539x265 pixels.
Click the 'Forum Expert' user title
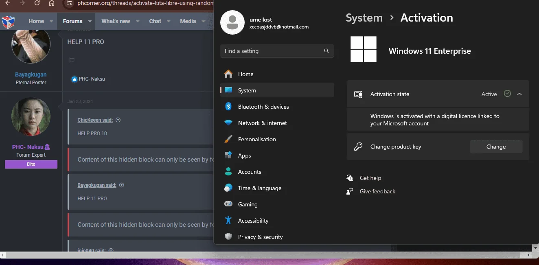[31, 155]
